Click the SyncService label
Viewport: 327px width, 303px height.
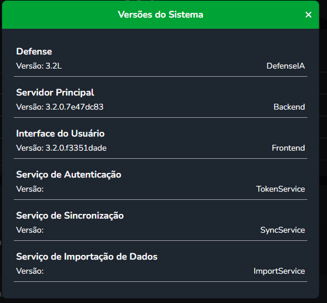point(282,230)
